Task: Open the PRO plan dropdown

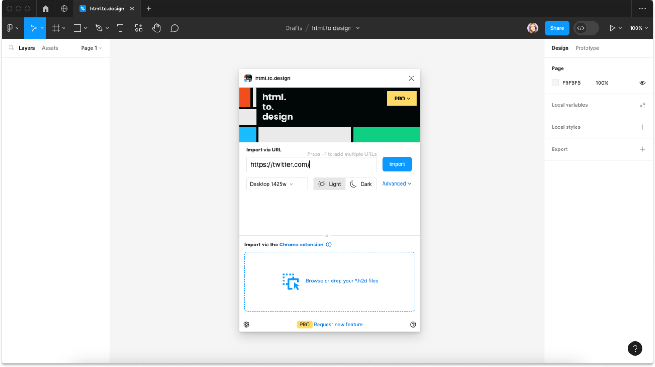Action: point(402,98)
